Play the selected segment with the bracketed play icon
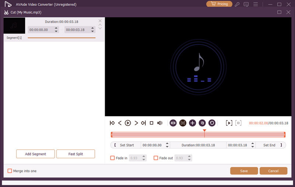This screenshot has width=295, height=187. (x=229, y=123)
